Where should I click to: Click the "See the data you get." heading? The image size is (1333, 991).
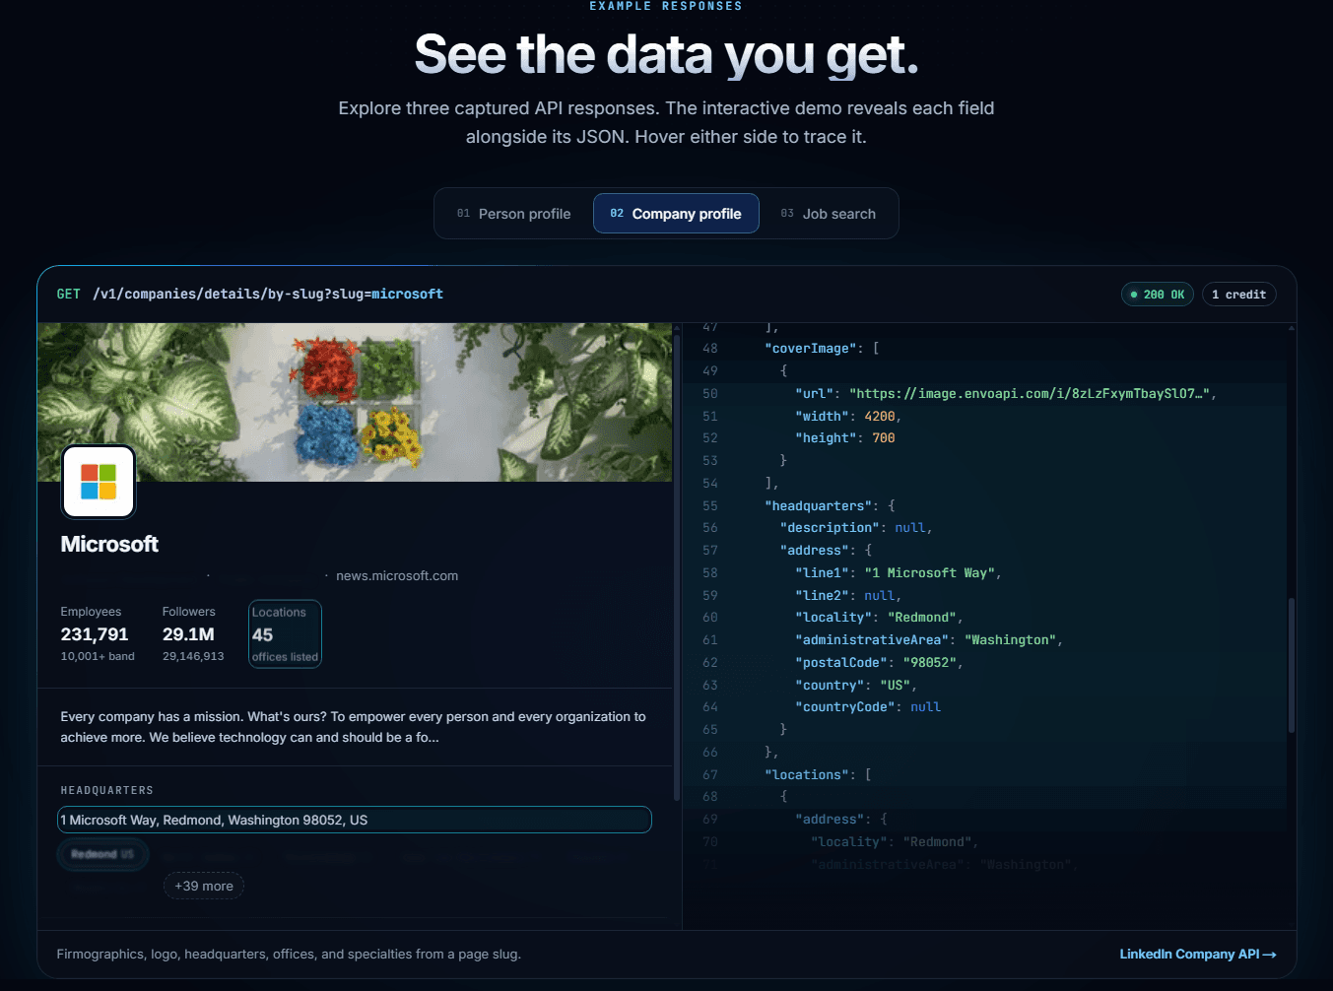click(666, 54)
